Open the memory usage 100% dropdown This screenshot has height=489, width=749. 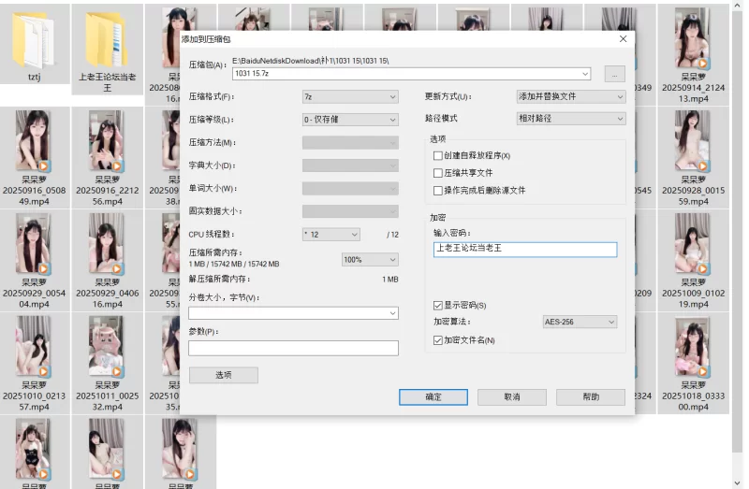click(370, 260)
